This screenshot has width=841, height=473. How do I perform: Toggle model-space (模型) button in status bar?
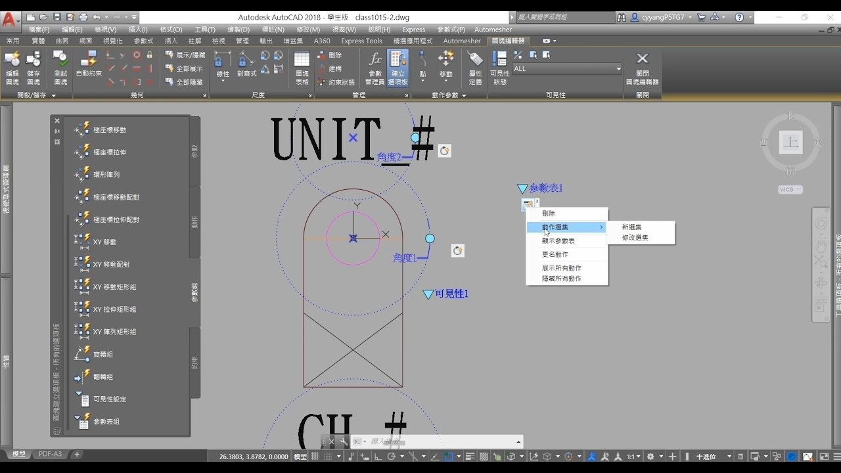tap(300, 457)
